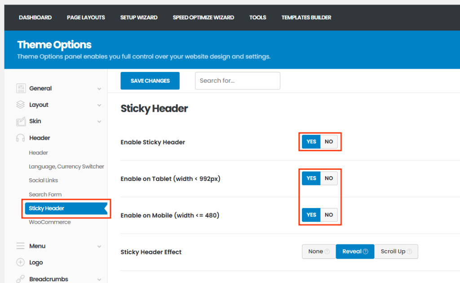Go to Templates Builder in top menu
Viewport: 460px width, 283px height.
tap(306, 18)
